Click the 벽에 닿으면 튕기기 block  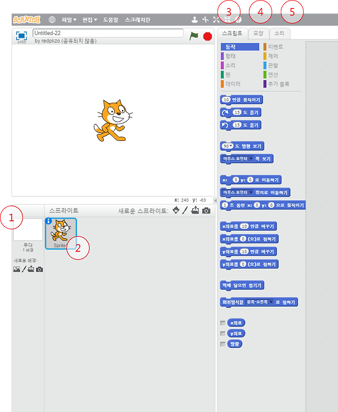pos(242,285)
